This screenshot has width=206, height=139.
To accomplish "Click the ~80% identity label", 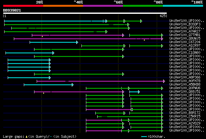I will pyautogui.click(x=158, y=2).
